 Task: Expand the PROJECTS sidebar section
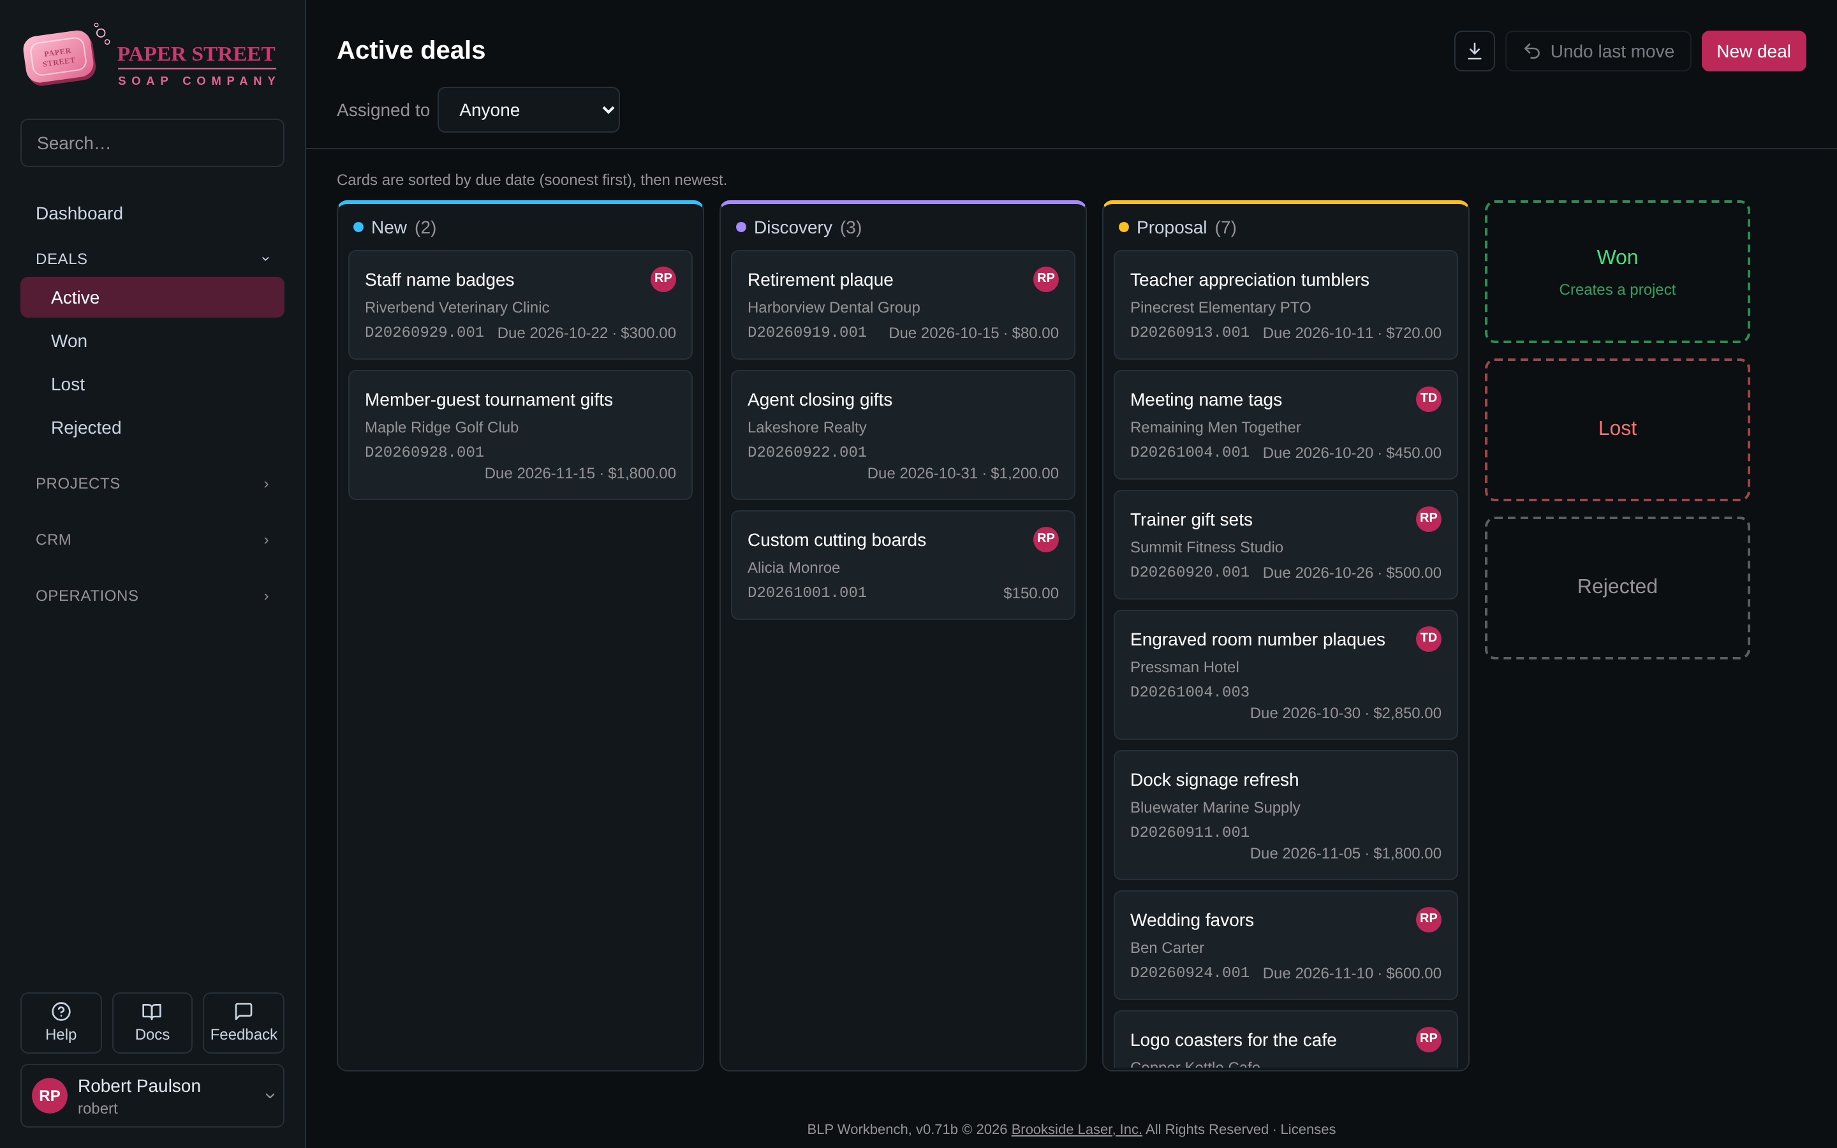[x=152, y=483]
